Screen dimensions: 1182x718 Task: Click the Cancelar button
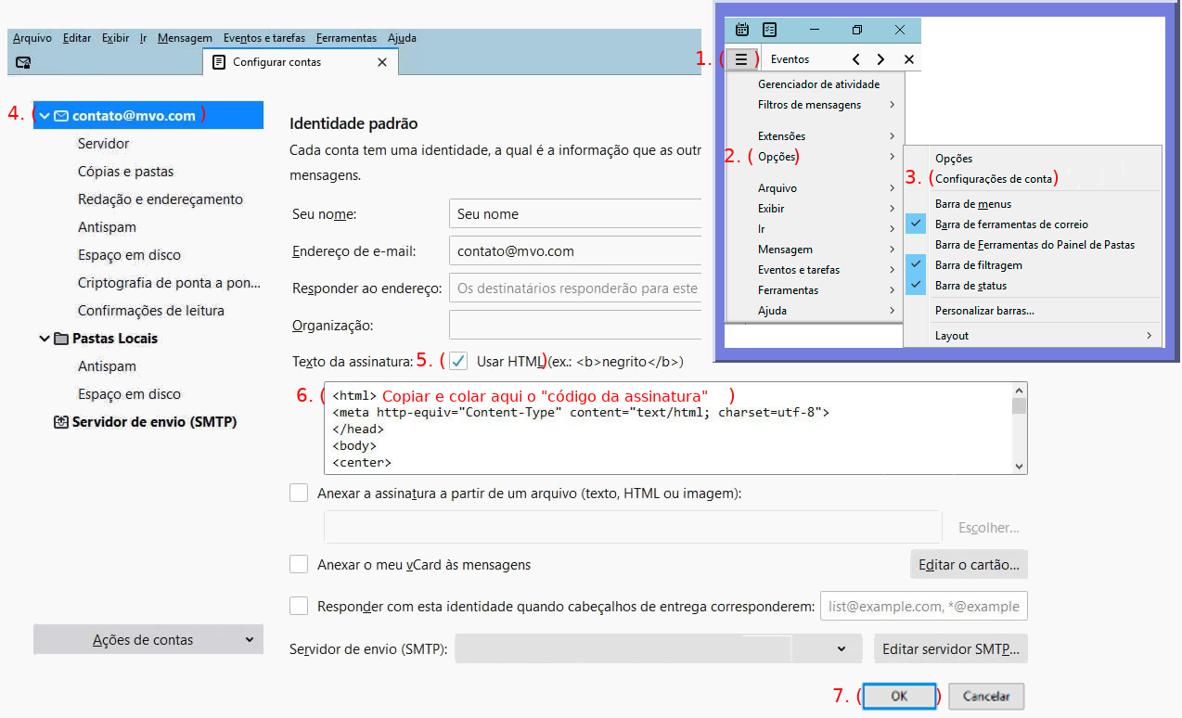coord(985,696)
